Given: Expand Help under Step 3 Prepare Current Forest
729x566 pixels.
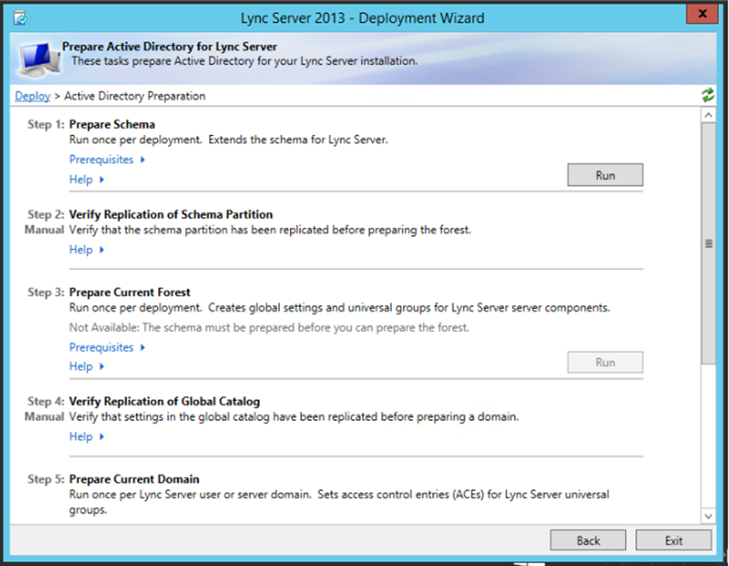Looking at the screenshot, I should (86, 367).
